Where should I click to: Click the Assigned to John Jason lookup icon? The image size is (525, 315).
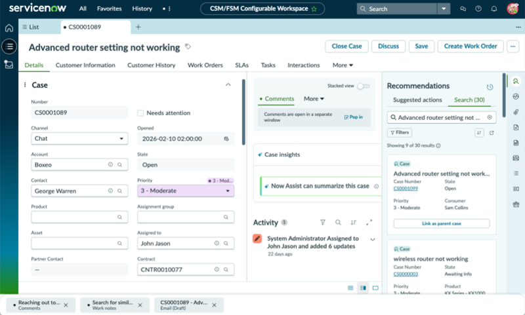pyautogui.click(x=226, y=243)
